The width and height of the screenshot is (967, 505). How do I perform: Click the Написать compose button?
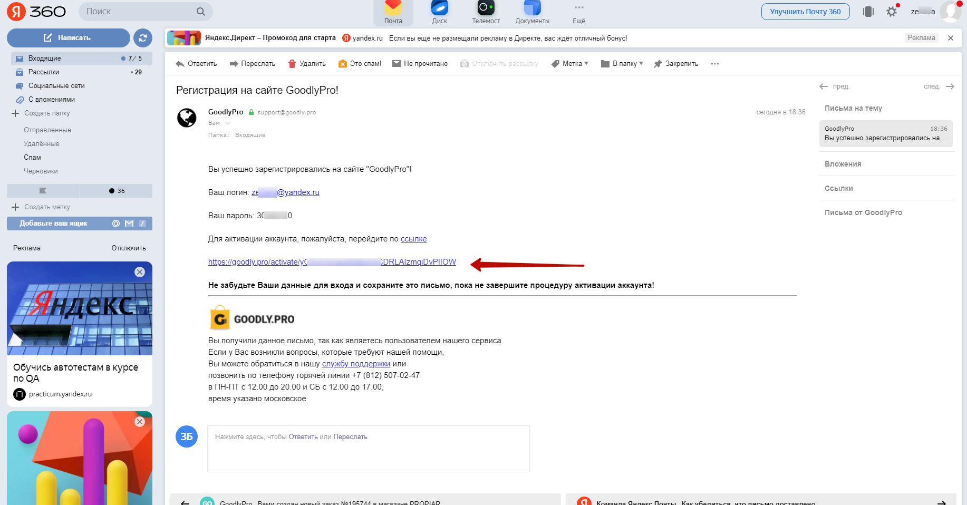pyautogui.click(x=68, y=38)
